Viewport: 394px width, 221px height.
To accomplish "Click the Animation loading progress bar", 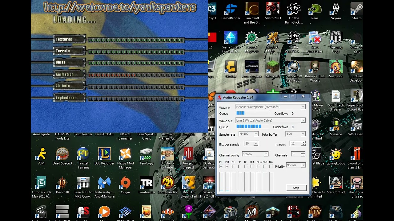I will click(136, 75).
